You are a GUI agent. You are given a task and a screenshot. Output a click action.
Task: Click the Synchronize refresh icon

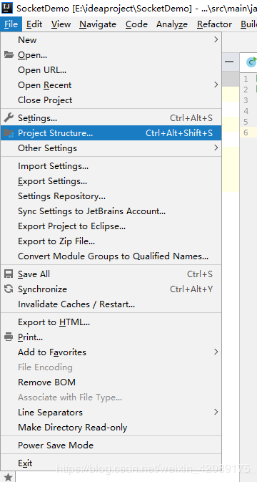click(x=9, y=289)
